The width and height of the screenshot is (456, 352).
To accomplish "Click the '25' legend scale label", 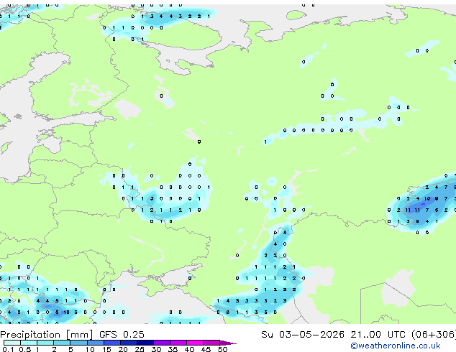I will point(140,349).
